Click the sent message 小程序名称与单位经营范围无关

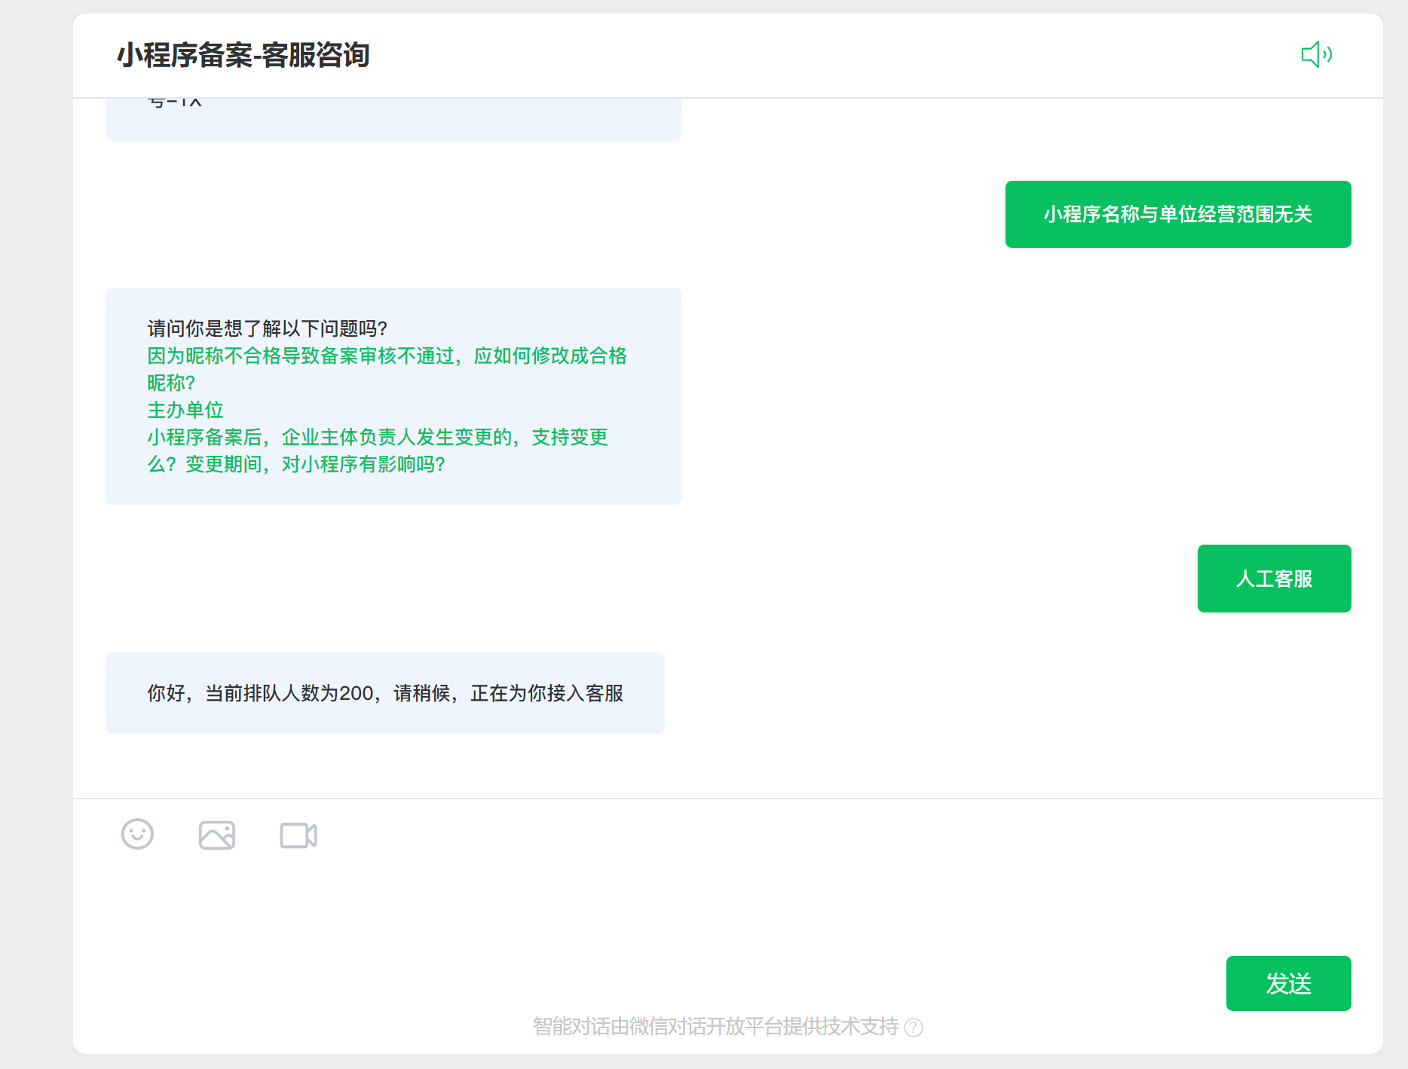1177,215
